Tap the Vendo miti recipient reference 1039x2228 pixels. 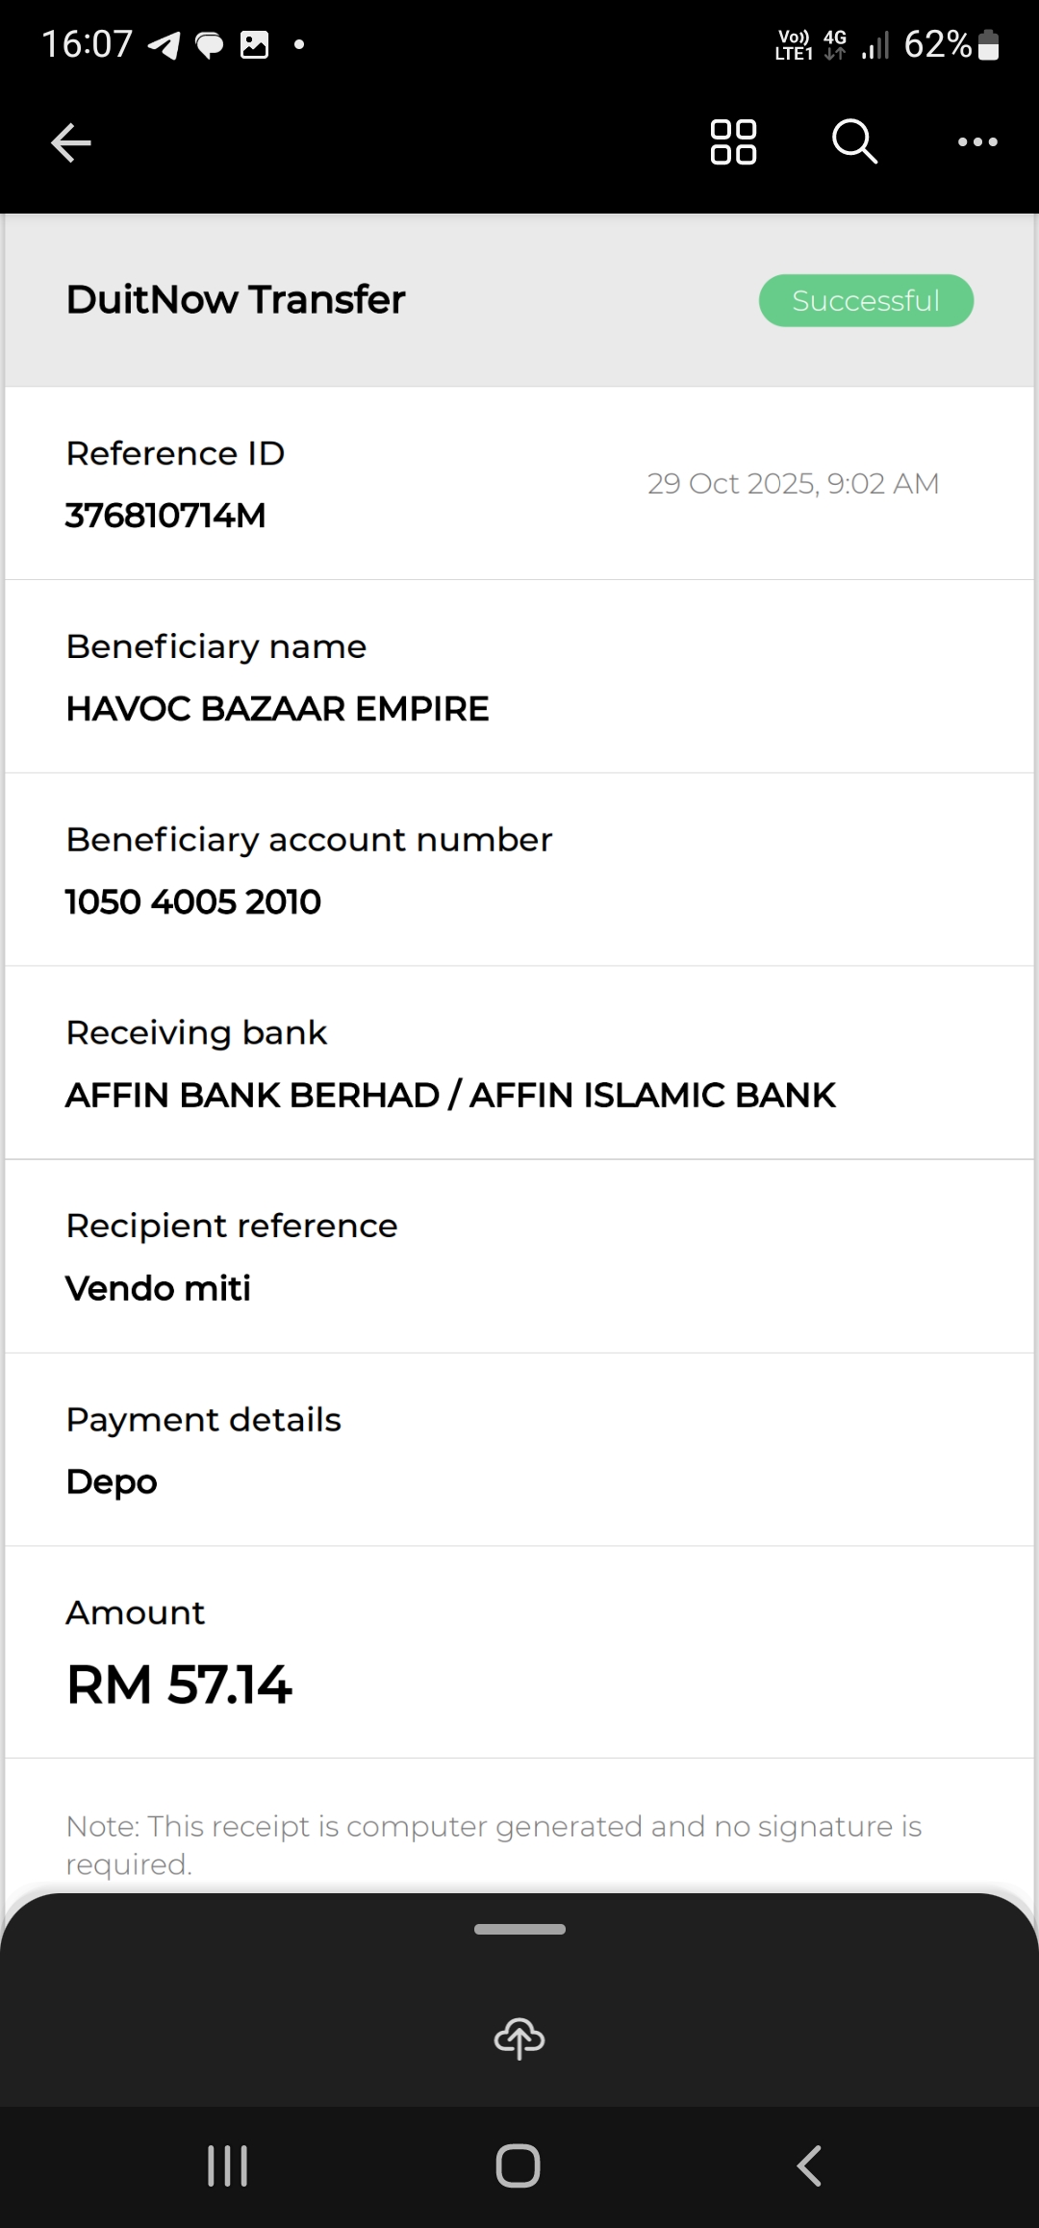click(x=158, y=1288)
